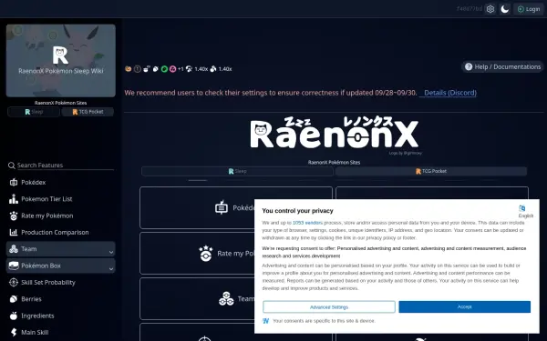Screen dimensions: 547x341
Task: Open Pokémon Tier List in sidebar
Action: click(61, 198)
